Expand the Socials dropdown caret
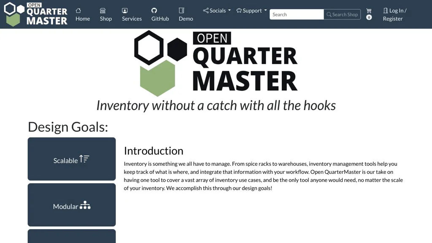Image resolution: width=432 pixels, height=243 pixels. coord(229,11)
